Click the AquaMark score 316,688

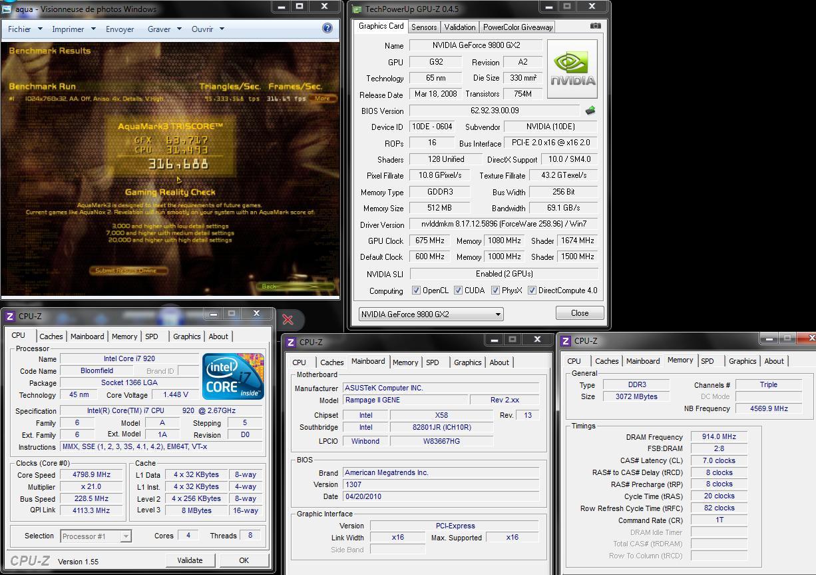(x=178, y=164)
